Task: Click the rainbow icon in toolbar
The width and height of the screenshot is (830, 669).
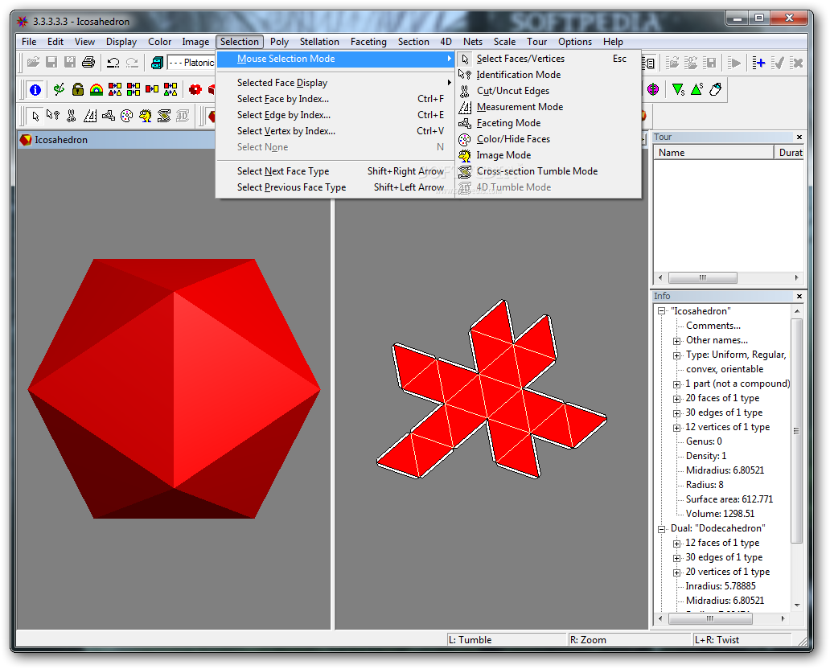Action: [x=97, y=89]
